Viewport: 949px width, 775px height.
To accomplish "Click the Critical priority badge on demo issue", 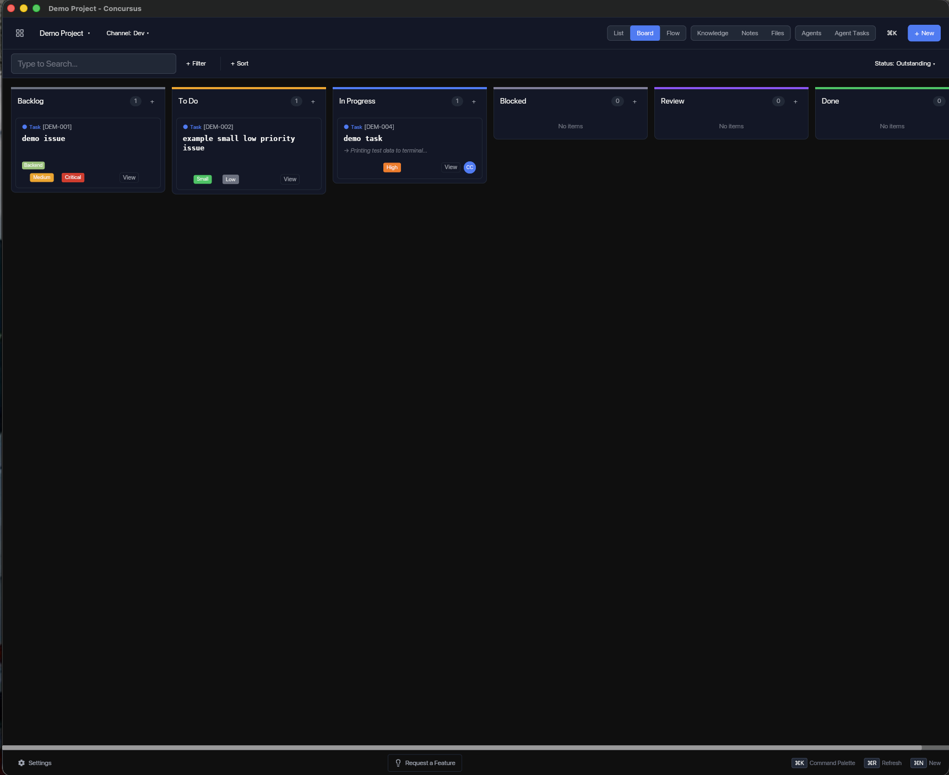I will point(72,177).
